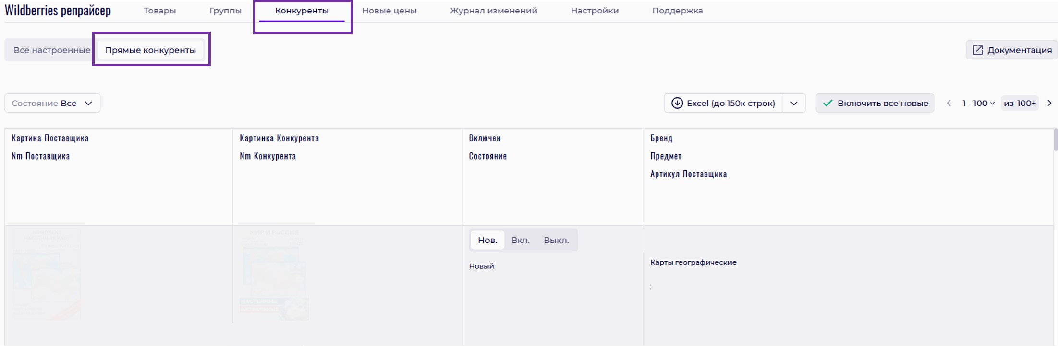Go to the next page arrow

pos(1049,103)
